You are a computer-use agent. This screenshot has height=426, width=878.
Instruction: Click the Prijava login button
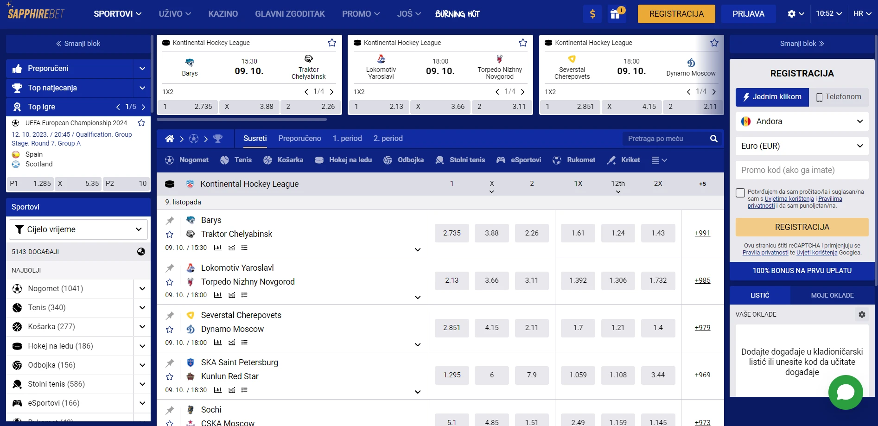click(x=748, y=14)
